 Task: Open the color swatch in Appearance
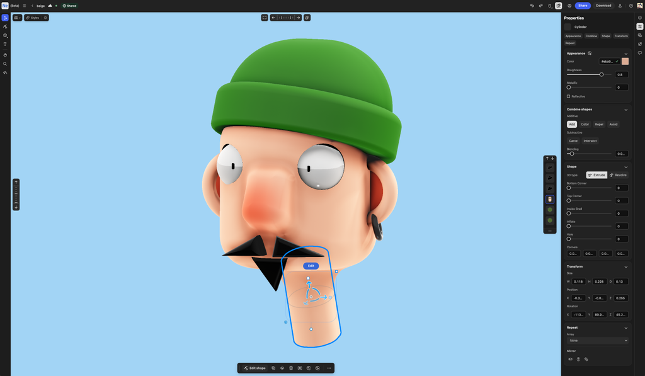624,61
